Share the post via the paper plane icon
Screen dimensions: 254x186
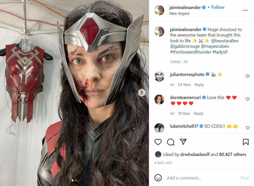tap(183, 142)
